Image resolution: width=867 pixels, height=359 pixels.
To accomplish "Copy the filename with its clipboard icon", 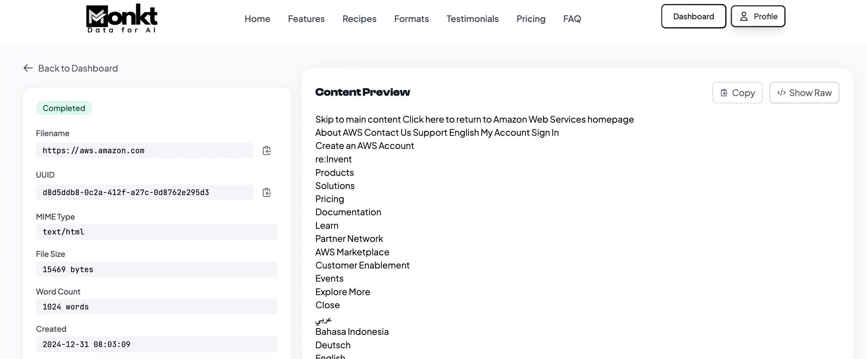I will [x=267, y=150].
